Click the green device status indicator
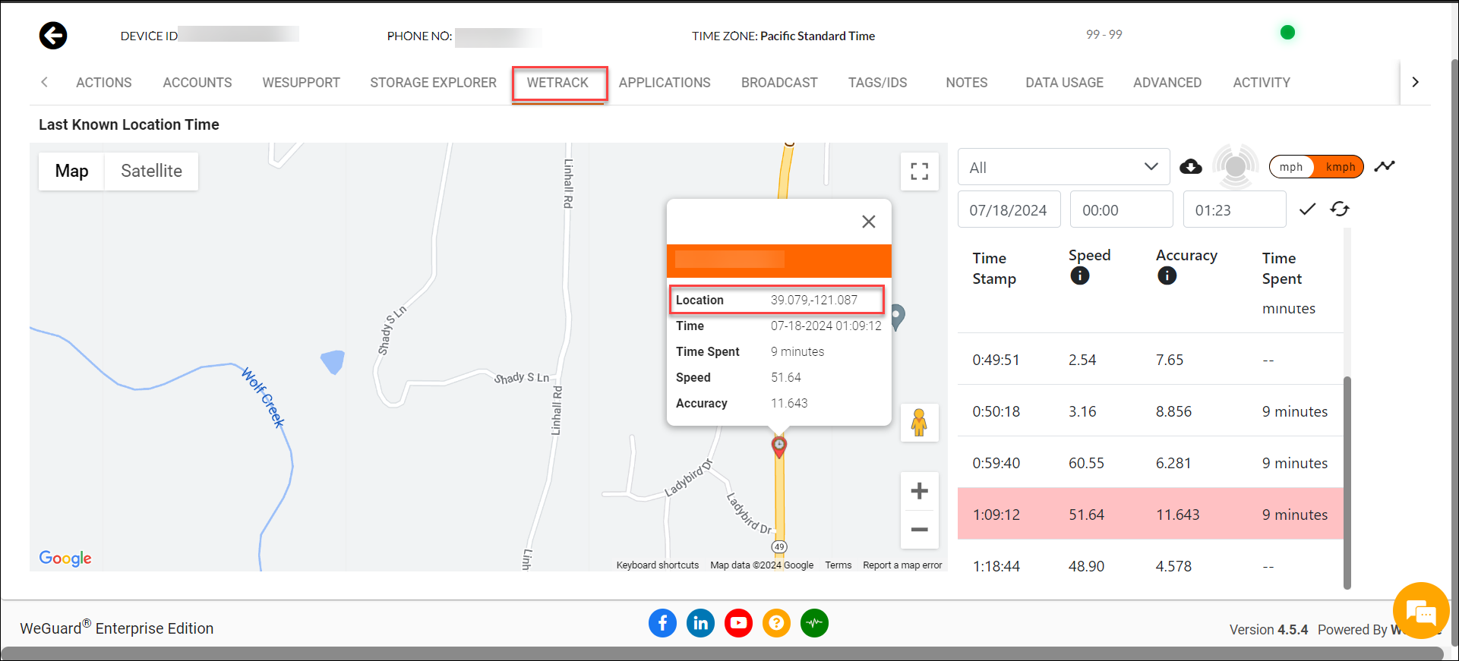Image resolution: width=1459 pixels, height=661 pixels. tap(1287, 33)
